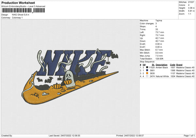Select the 'Stops:' label
The width and height of the screenshot is (196, 138).
(143, 26)
